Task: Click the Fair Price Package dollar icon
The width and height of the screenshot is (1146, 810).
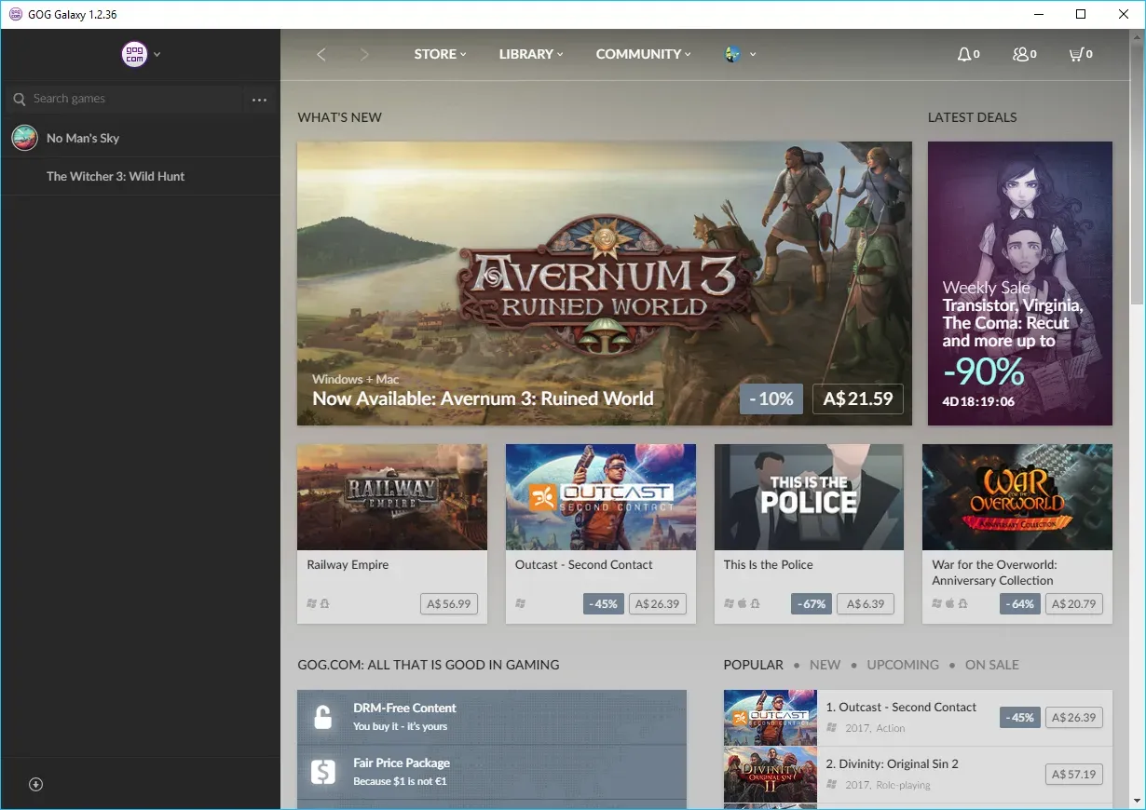Action: click(x=322, y=772)
